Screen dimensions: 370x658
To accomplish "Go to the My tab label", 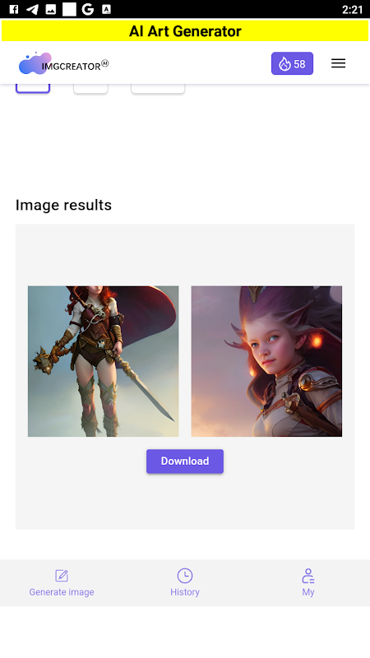I will pyautogui.click(x=308, y=592).
